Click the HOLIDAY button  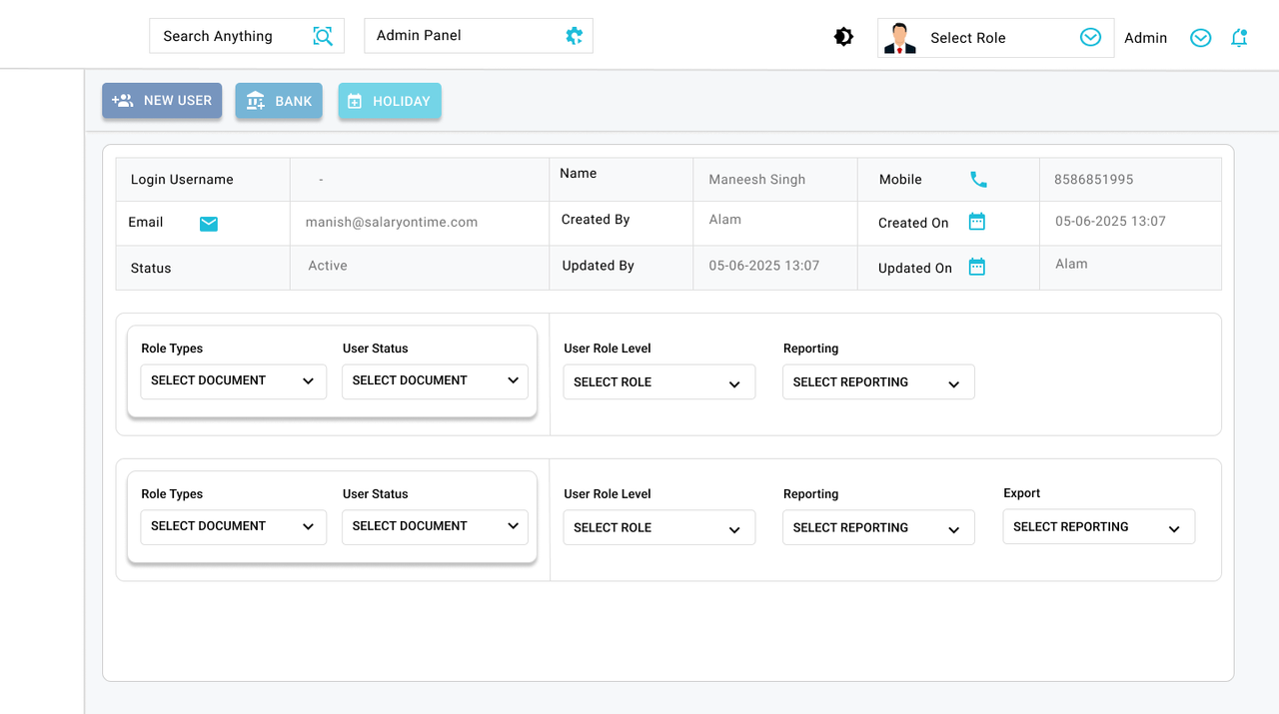390,100
